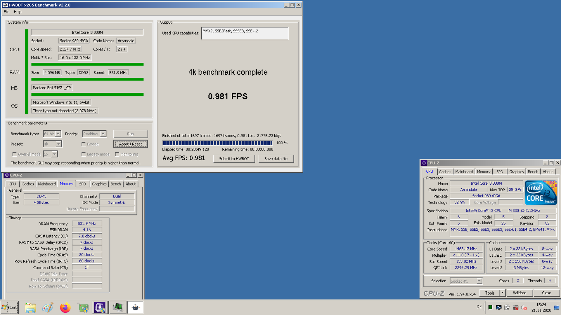Click the benchmark progress bar at 100%
Screen dimensions: 561x315
218,143
